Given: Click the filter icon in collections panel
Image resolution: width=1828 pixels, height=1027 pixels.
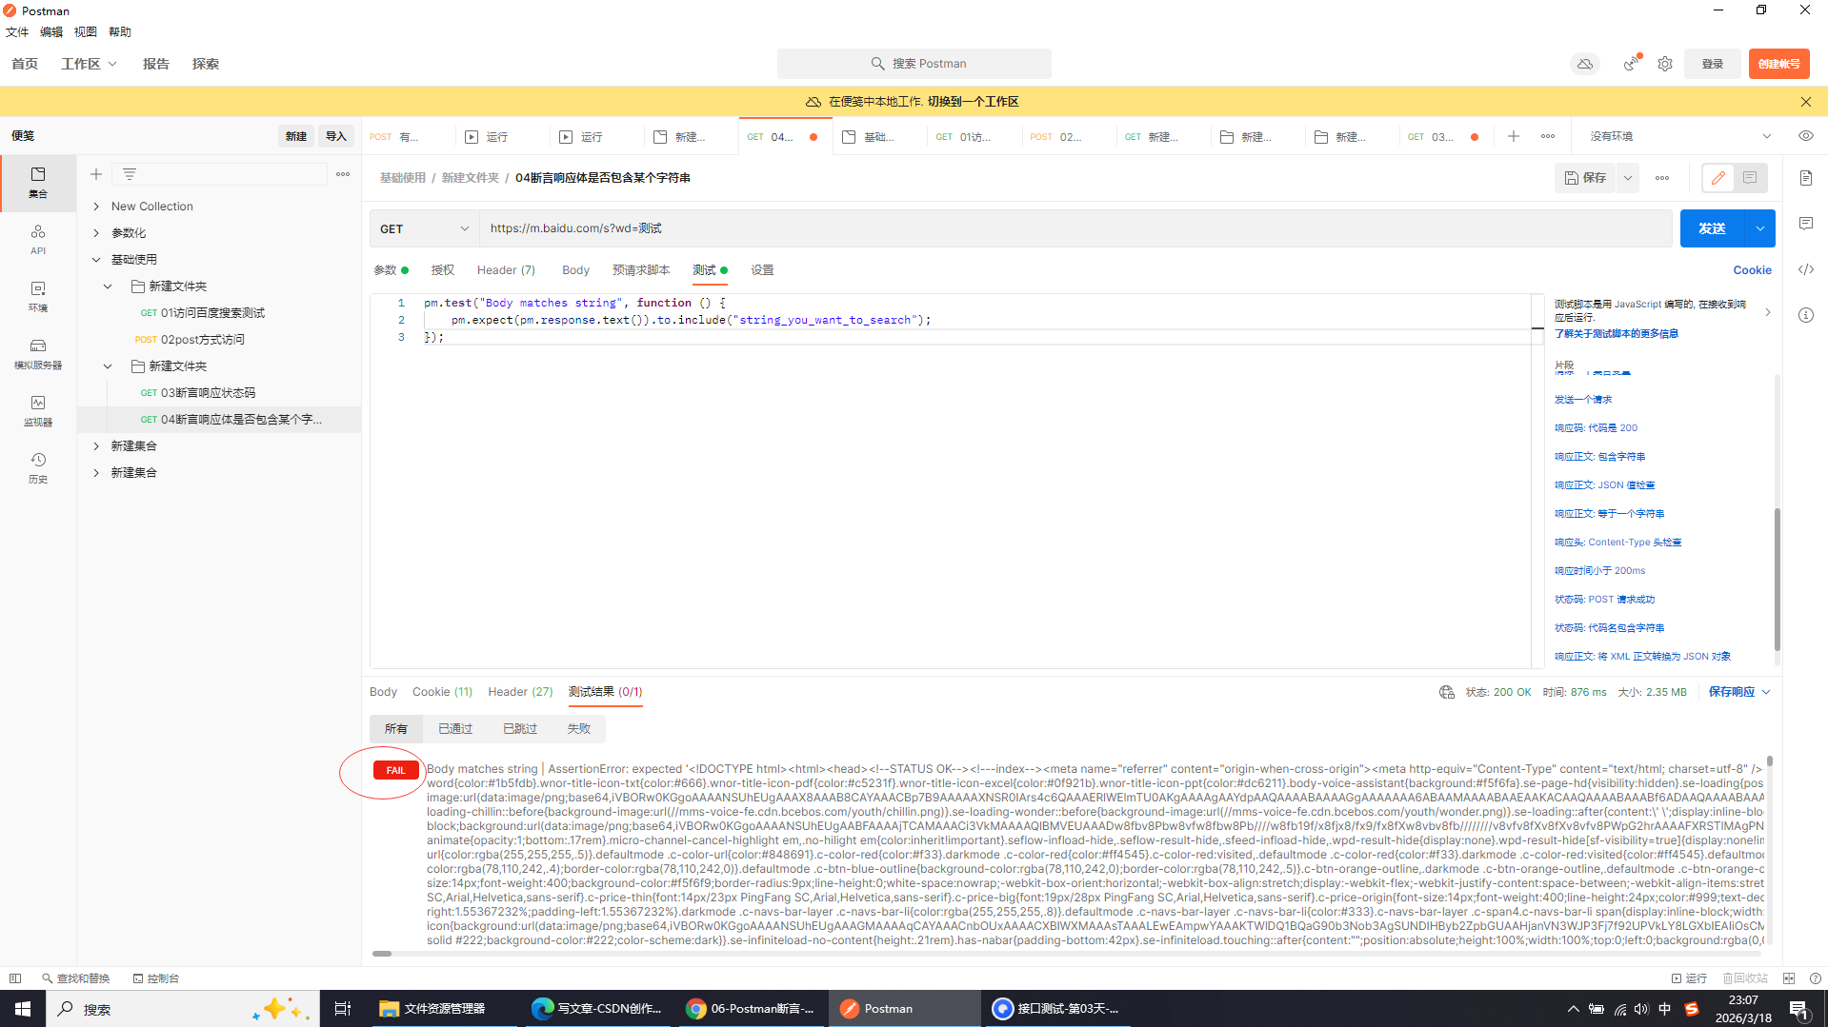Looking at the screenshot, I should [130, 174].
